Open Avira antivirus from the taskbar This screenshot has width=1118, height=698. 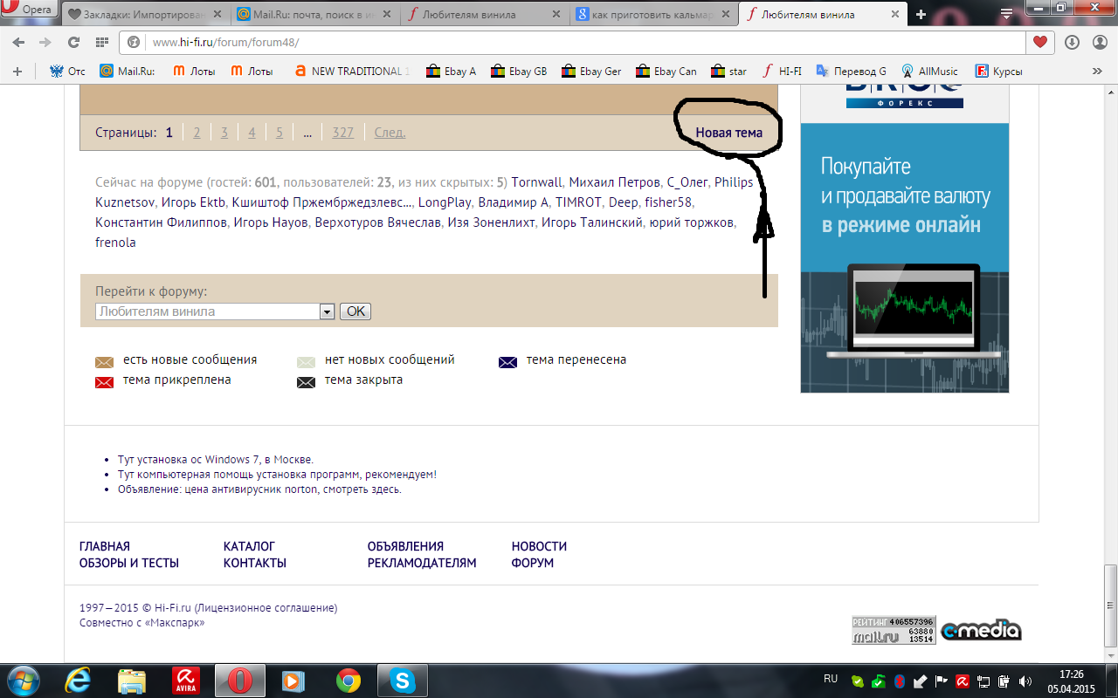click(184, 681)
